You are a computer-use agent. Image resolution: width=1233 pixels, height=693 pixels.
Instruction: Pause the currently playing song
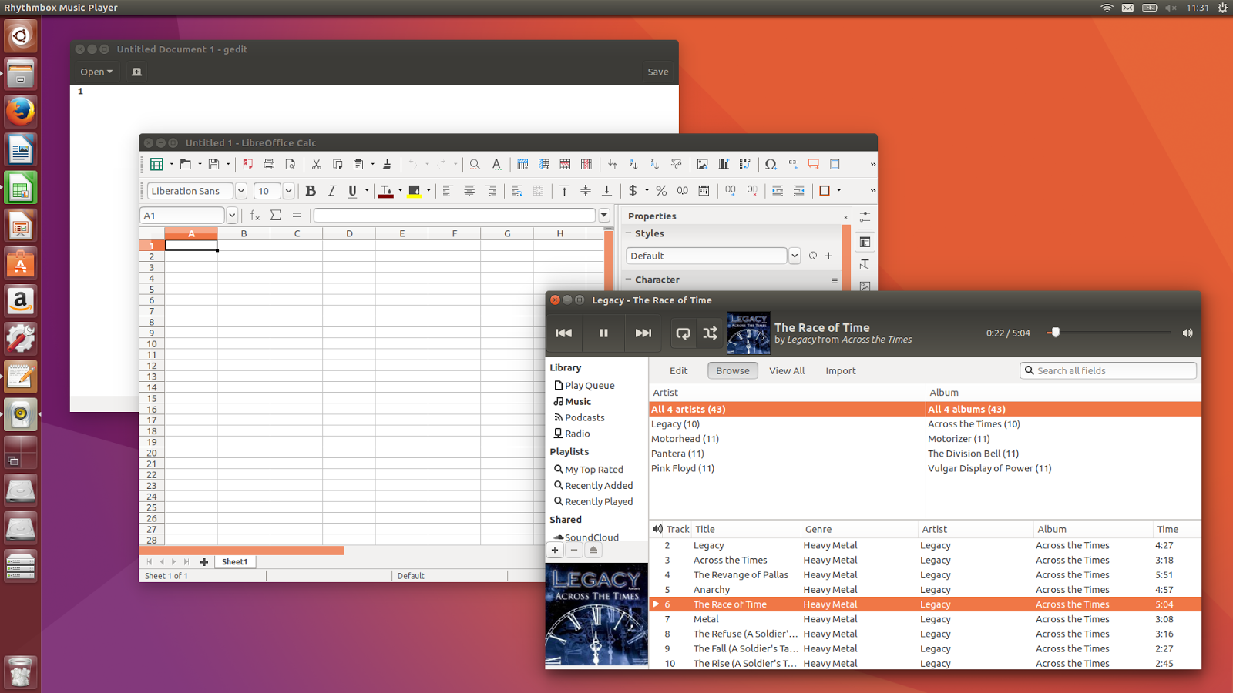[x=603, y=333]
